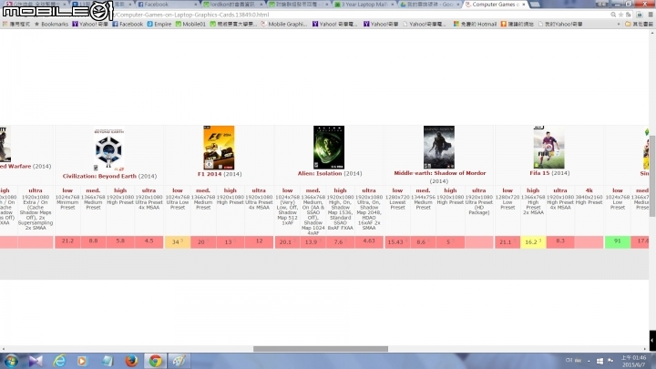Viewport: 656px width, 369px height.
Task: Click the horizontal scrollbar right arrow
Action: 645,348
